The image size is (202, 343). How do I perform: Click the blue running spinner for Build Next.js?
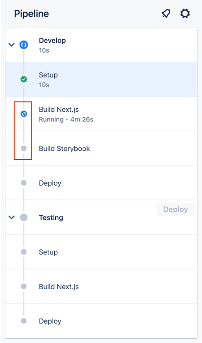coord(24,114)
